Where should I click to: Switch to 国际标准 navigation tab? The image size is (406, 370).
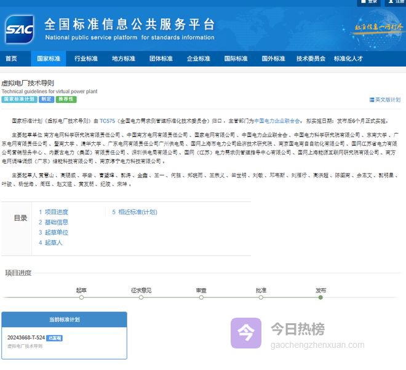tap(236, 58)
